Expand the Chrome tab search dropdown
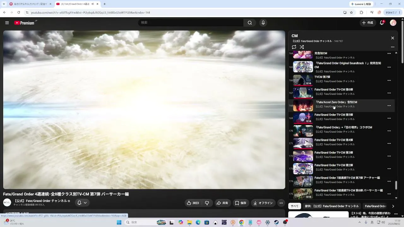The image size is (404, 227). 4,4
